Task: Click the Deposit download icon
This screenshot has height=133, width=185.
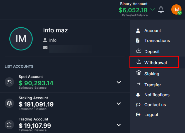Action: point(139,51)
